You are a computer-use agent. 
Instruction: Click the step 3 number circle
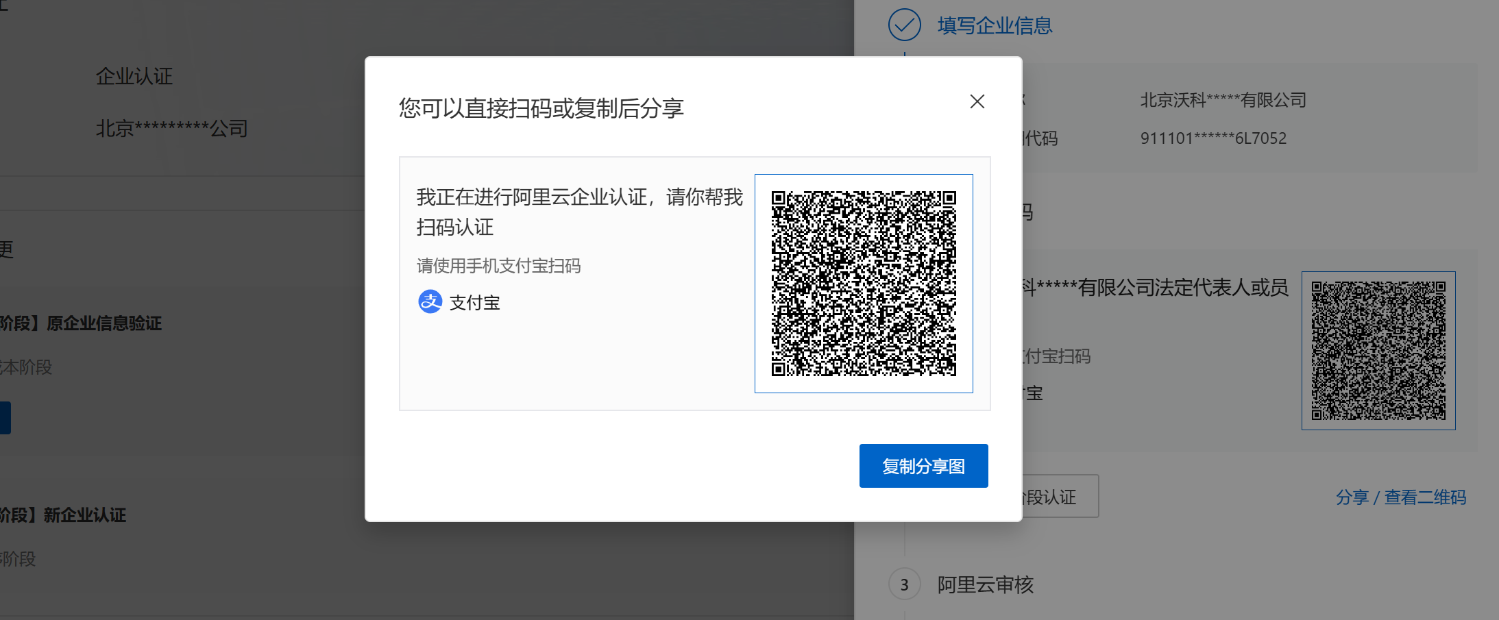(904, 584)
